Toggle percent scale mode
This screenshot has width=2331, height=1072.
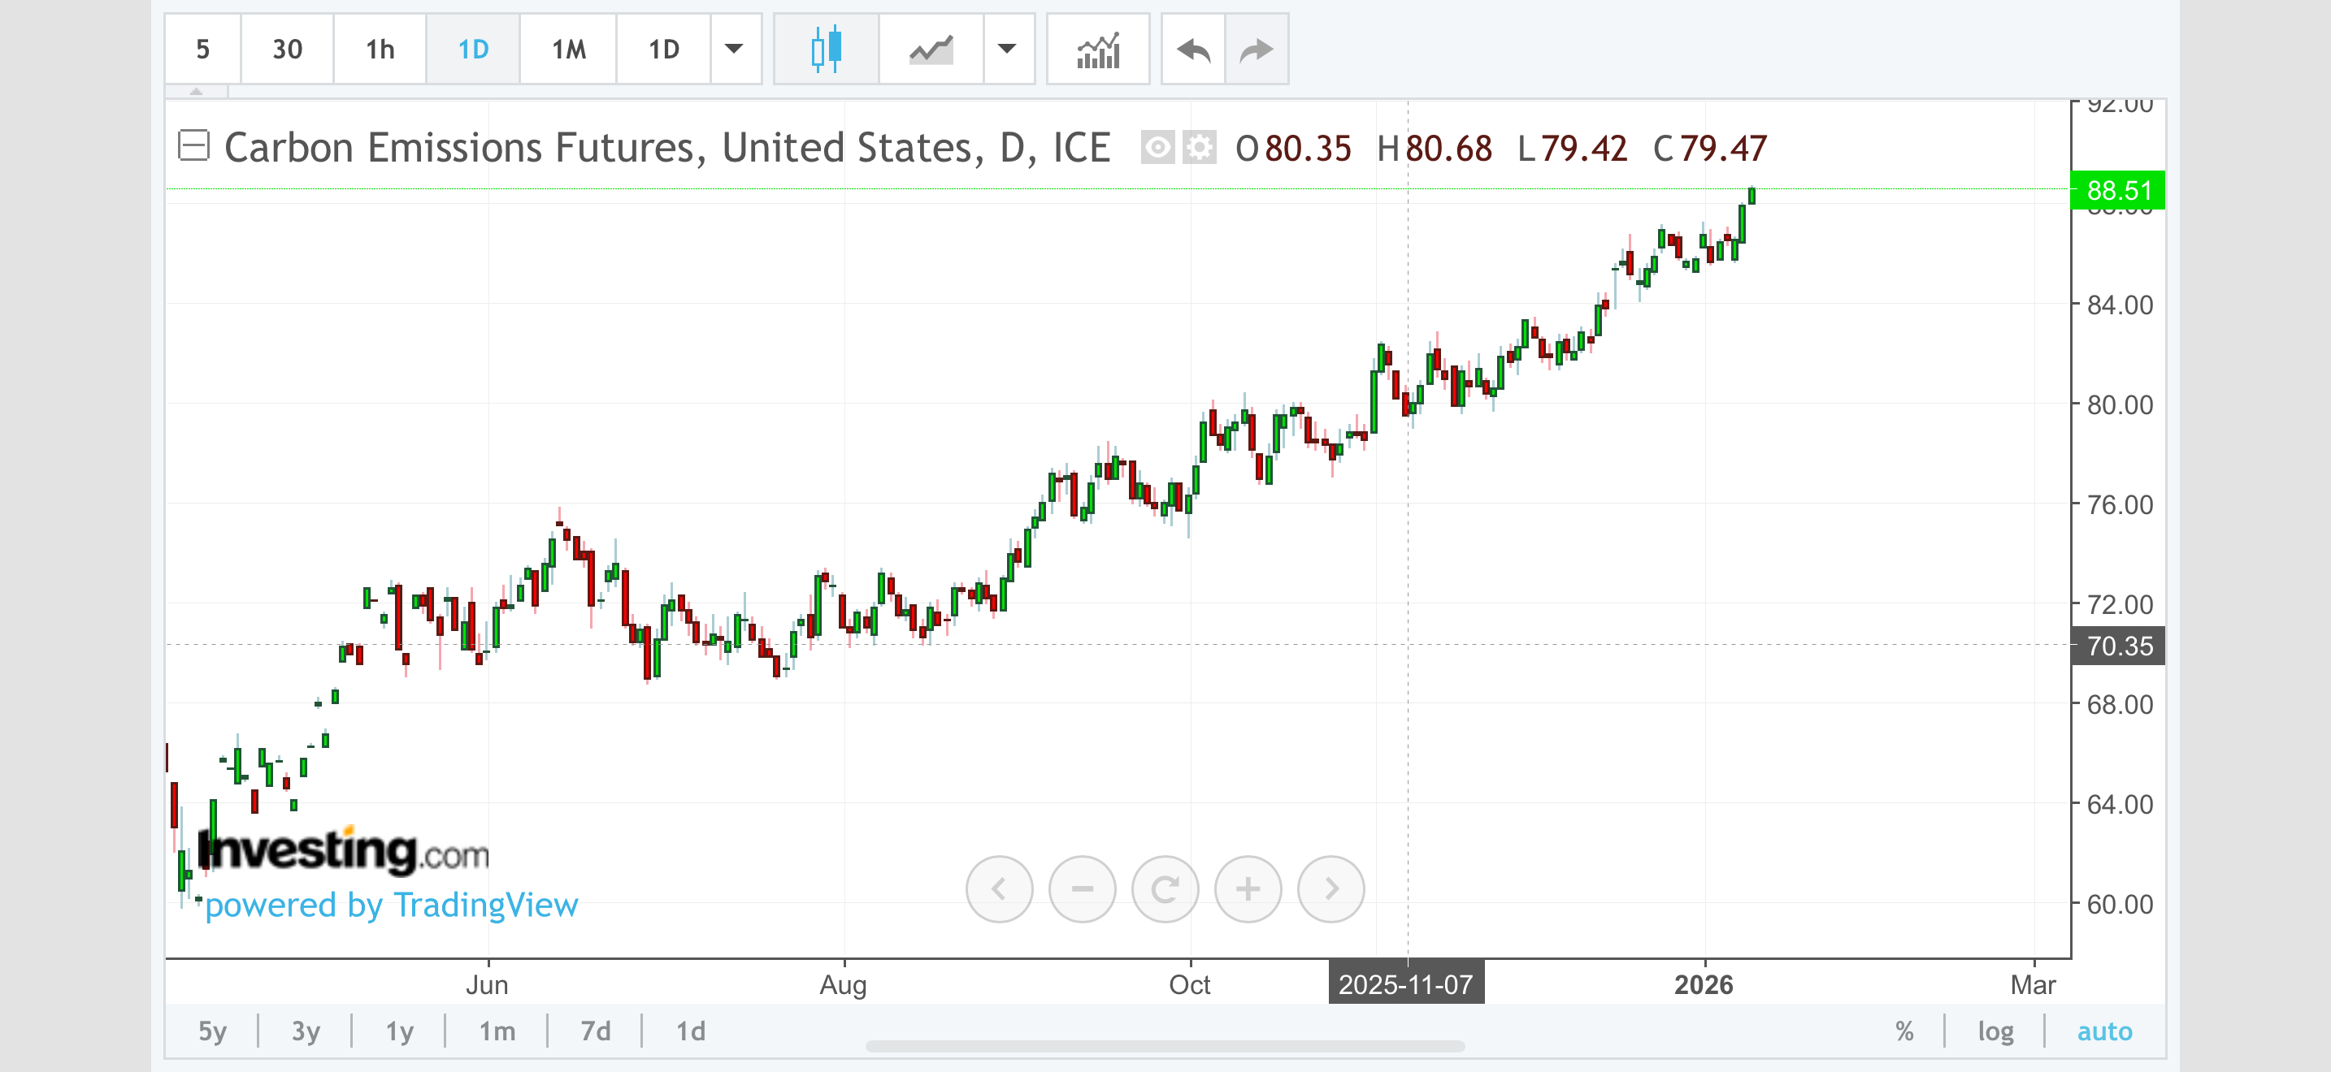pyautogui.click(x=1903, y=1031)
